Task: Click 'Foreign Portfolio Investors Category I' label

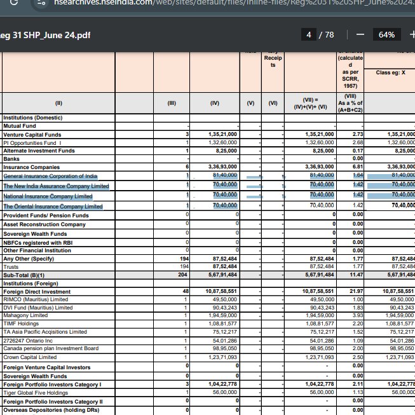Action: click(52, 385)
